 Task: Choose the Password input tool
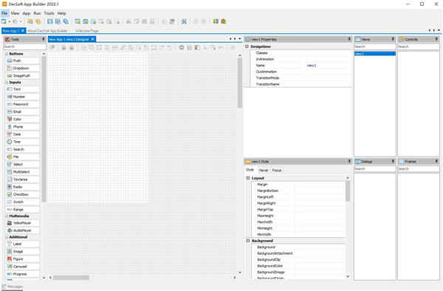(x=23, y=104)
